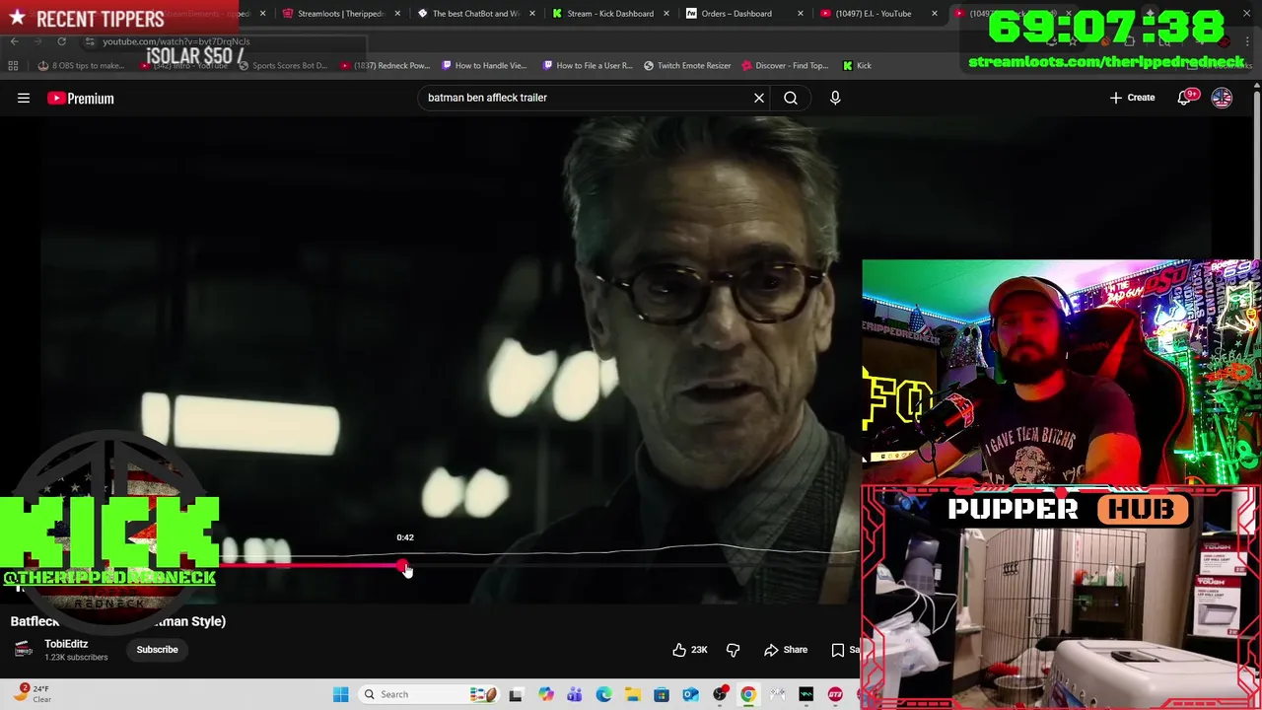Run search with the magnifier button
Image resolution: width=1262 pixels, height=710 pixels.
point(791,98)
